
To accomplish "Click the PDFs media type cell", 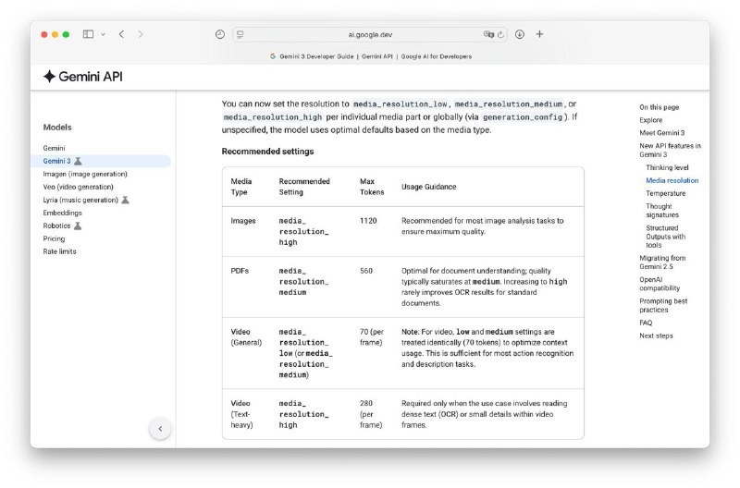I will click(x=240, y=271).
